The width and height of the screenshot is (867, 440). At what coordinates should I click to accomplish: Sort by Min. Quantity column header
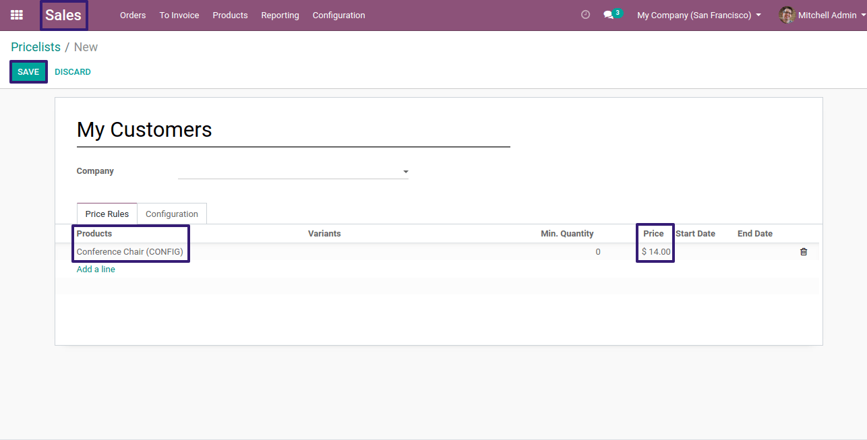(x=567, y=234)
